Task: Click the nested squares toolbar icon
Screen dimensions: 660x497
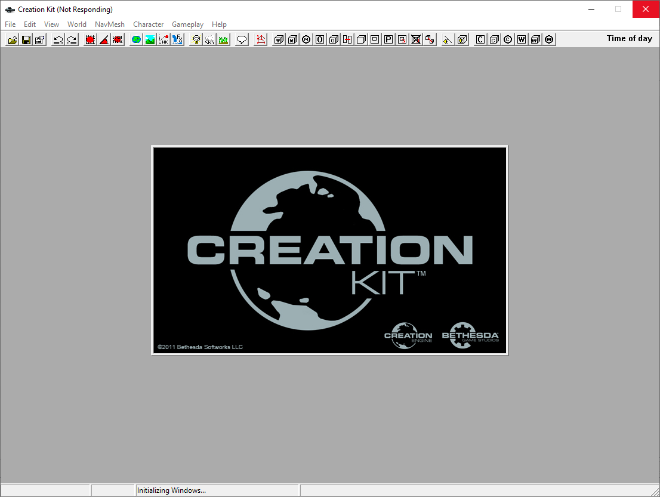Action: pos(375,39)
